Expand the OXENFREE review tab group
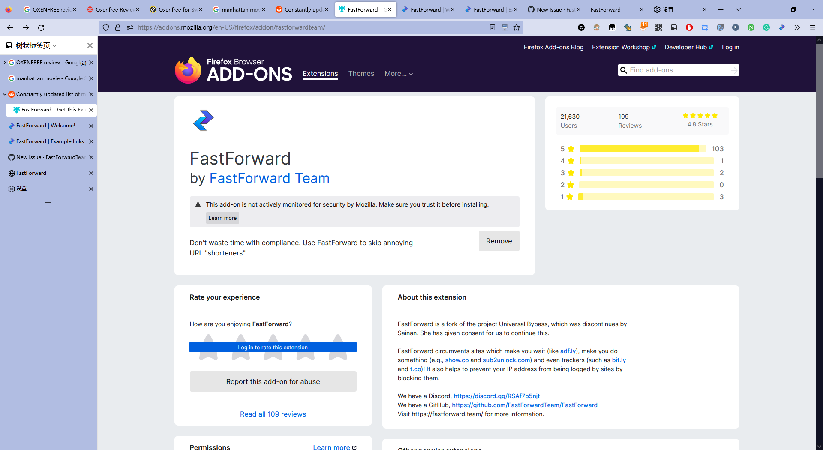The width and height of the screenshot is (823, 450). click(x=4, y=62)
